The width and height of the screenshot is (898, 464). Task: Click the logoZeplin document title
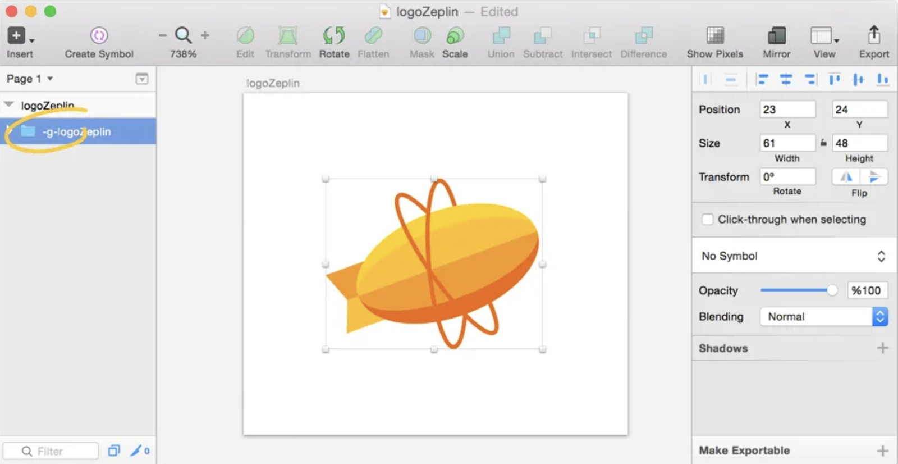(427, 12)
